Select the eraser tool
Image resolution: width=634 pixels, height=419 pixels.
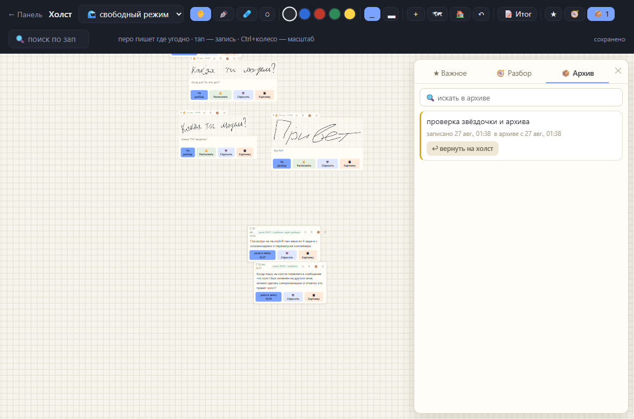pyautogui.click(x=247, y=14)
